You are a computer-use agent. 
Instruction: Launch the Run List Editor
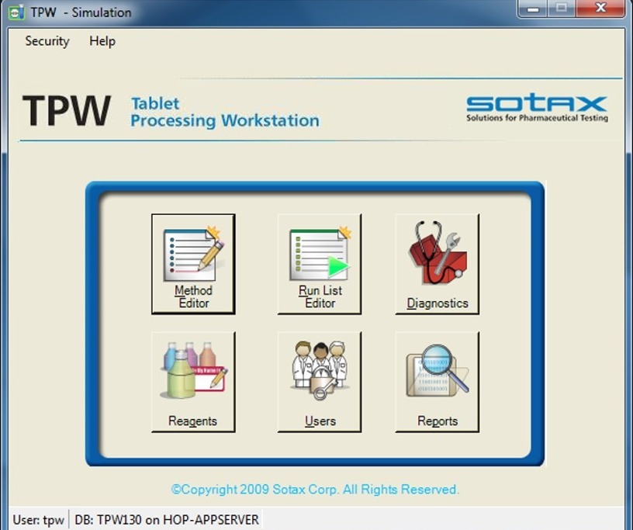click(x=320, y=264)
